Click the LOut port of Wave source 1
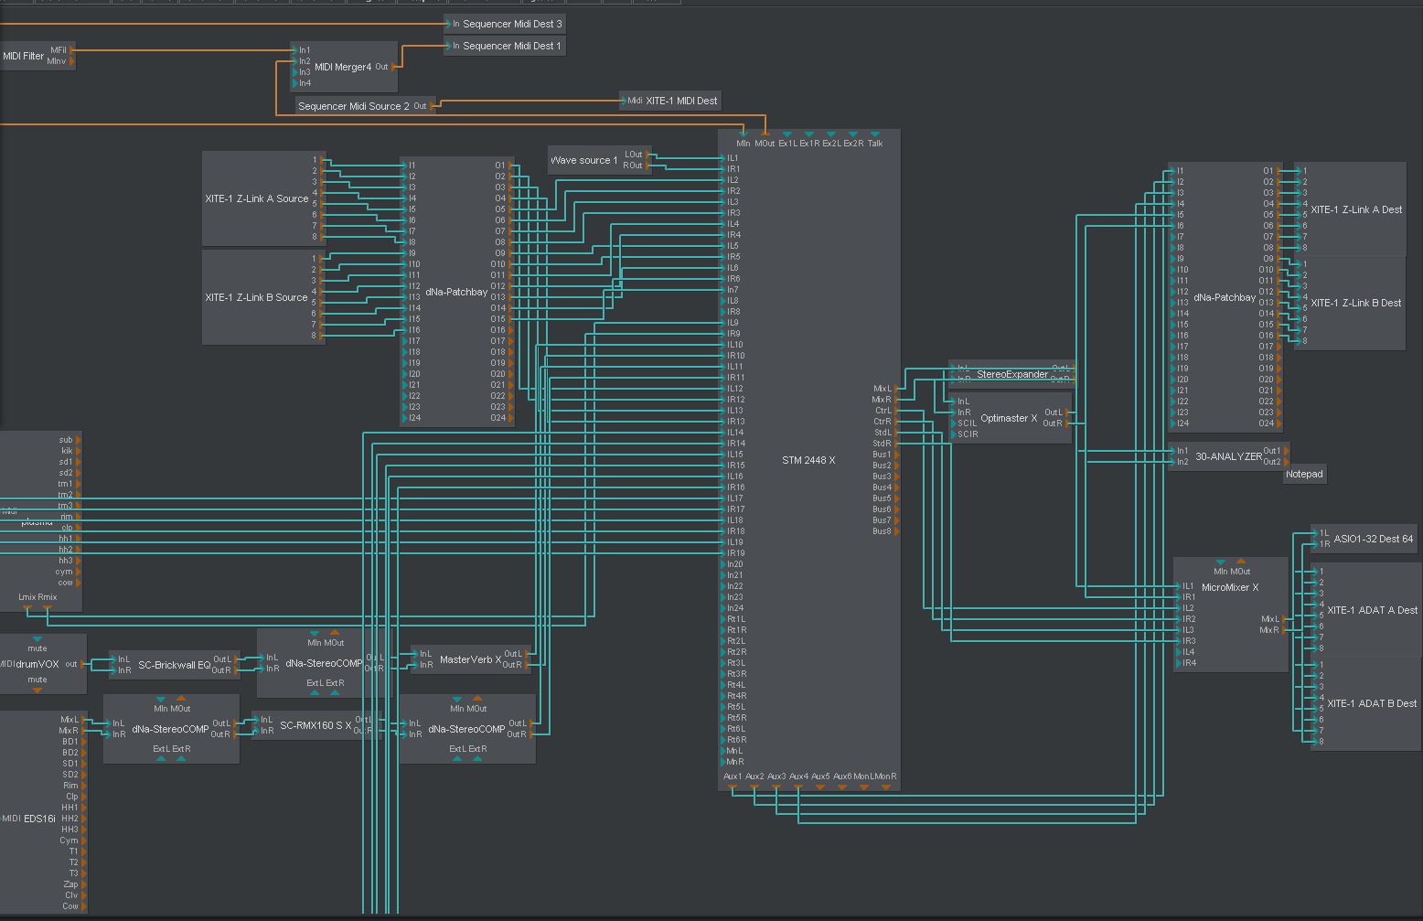This screenshot has height=921, width=1423. (x=647, y=155)
